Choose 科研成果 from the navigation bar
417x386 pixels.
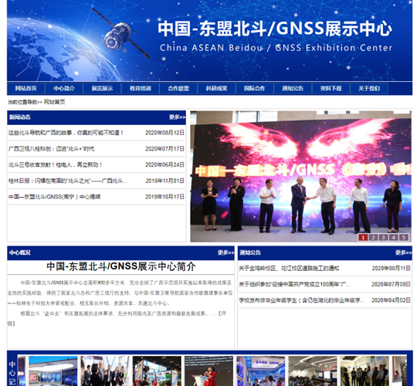point(216,88)
